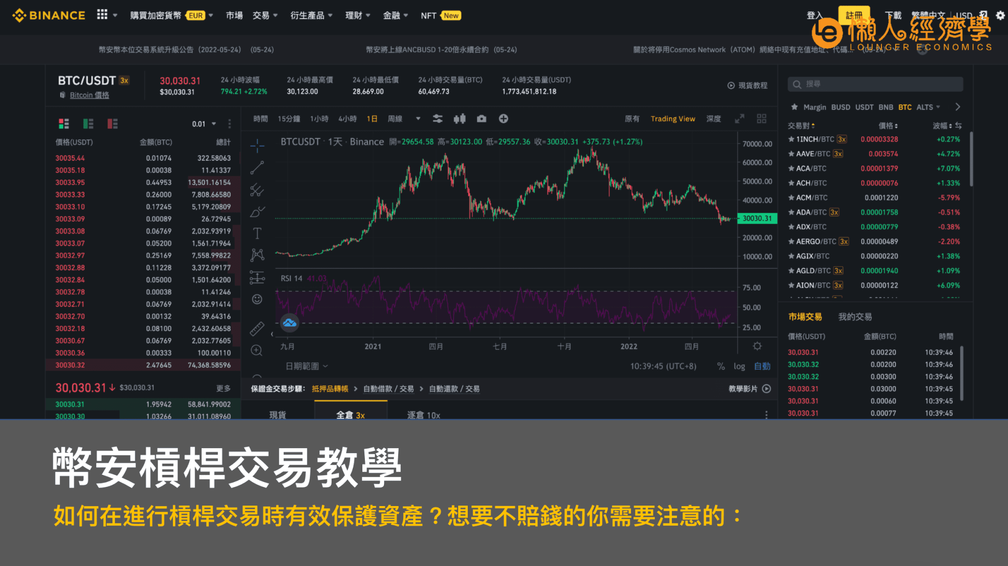Select order book sell-only view icon
The height and width of the screenshot is (566, 1008).
pos(112,123)
